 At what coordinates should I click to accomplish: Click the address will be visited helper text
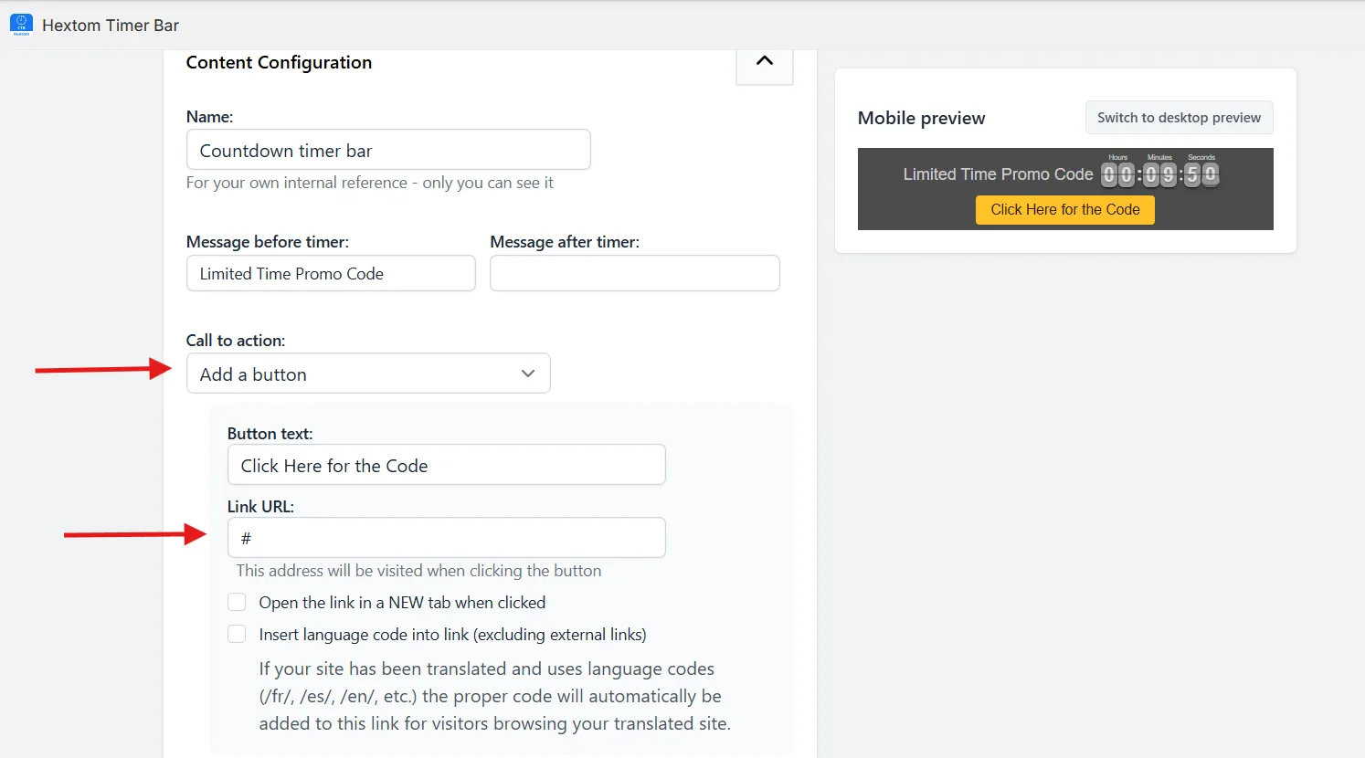point(418,571)
